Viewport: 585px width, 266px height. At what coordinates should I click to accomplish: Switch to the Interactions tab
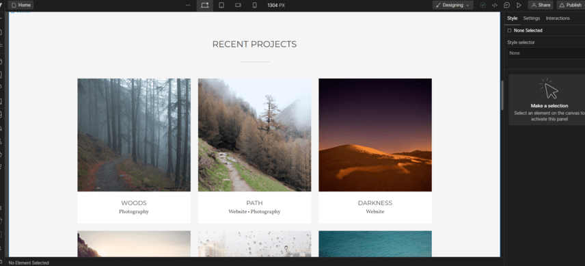tap(558, 18)
